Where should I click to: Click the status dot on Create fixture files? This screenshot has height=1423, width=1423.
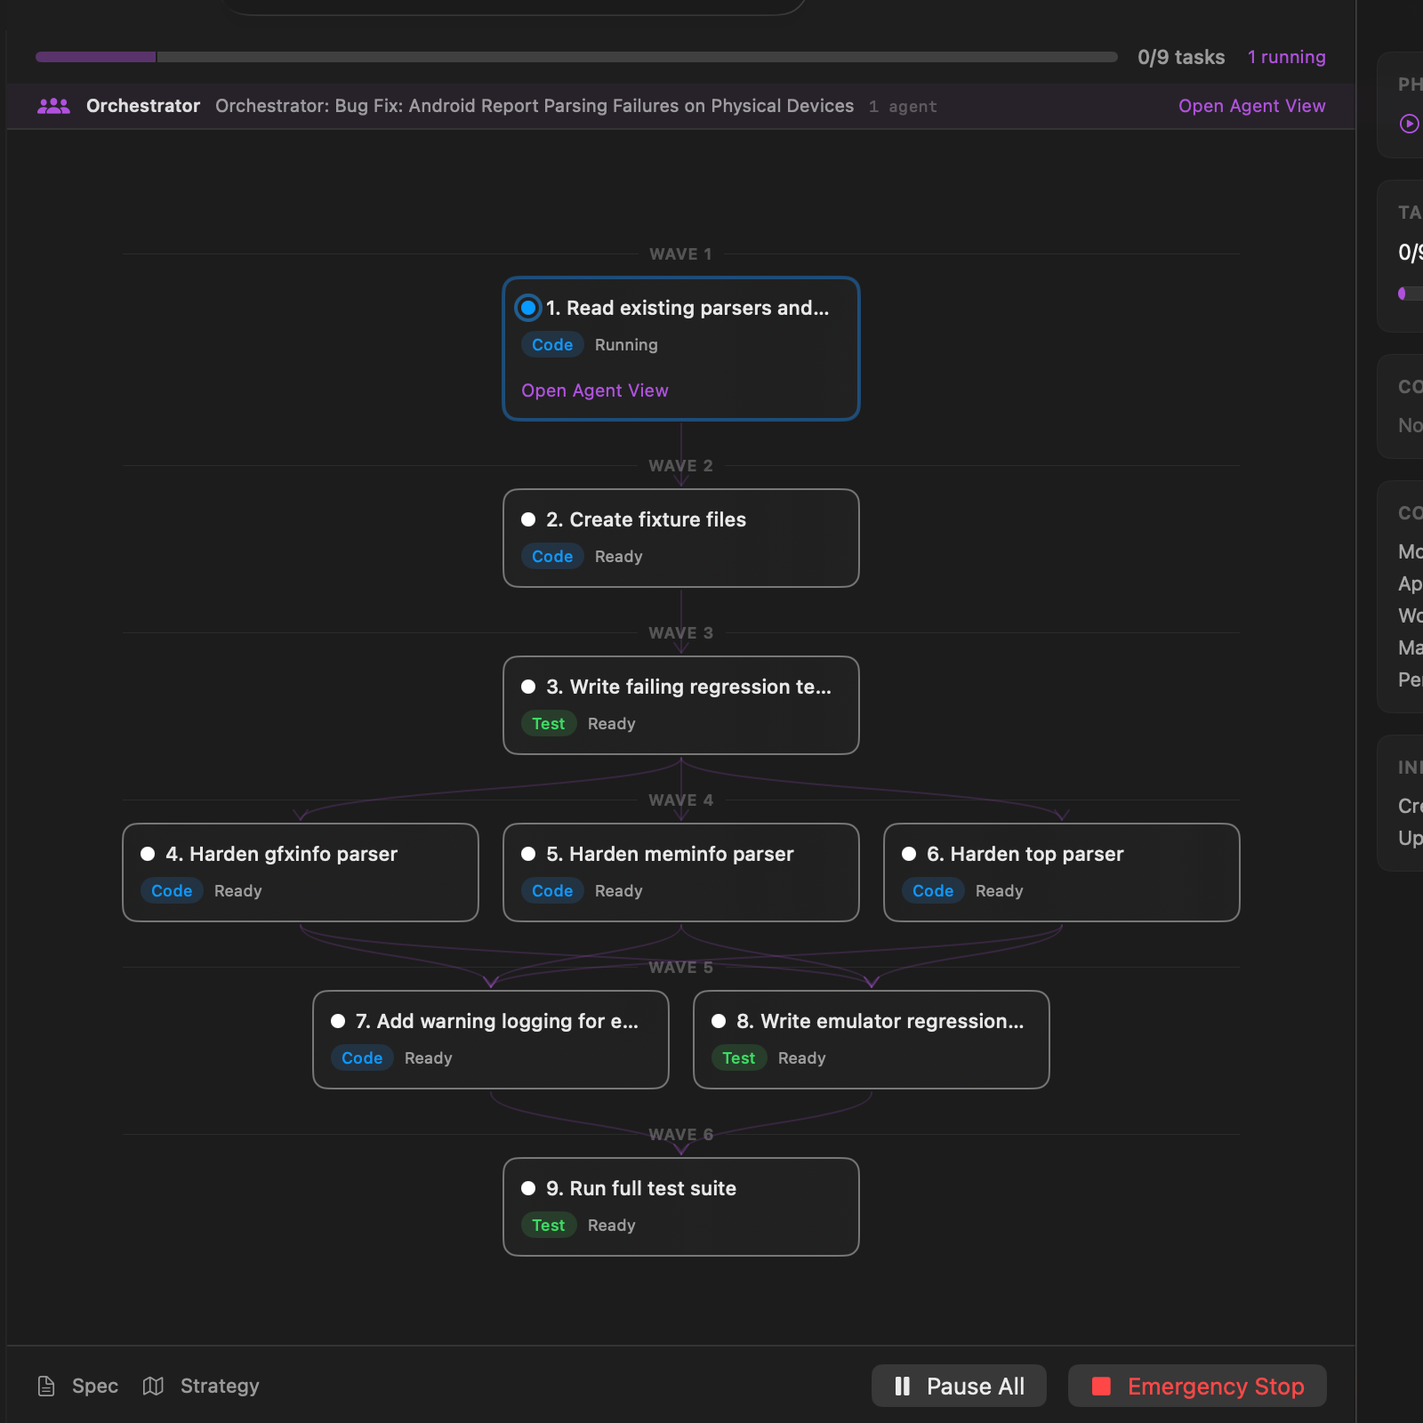528,519
